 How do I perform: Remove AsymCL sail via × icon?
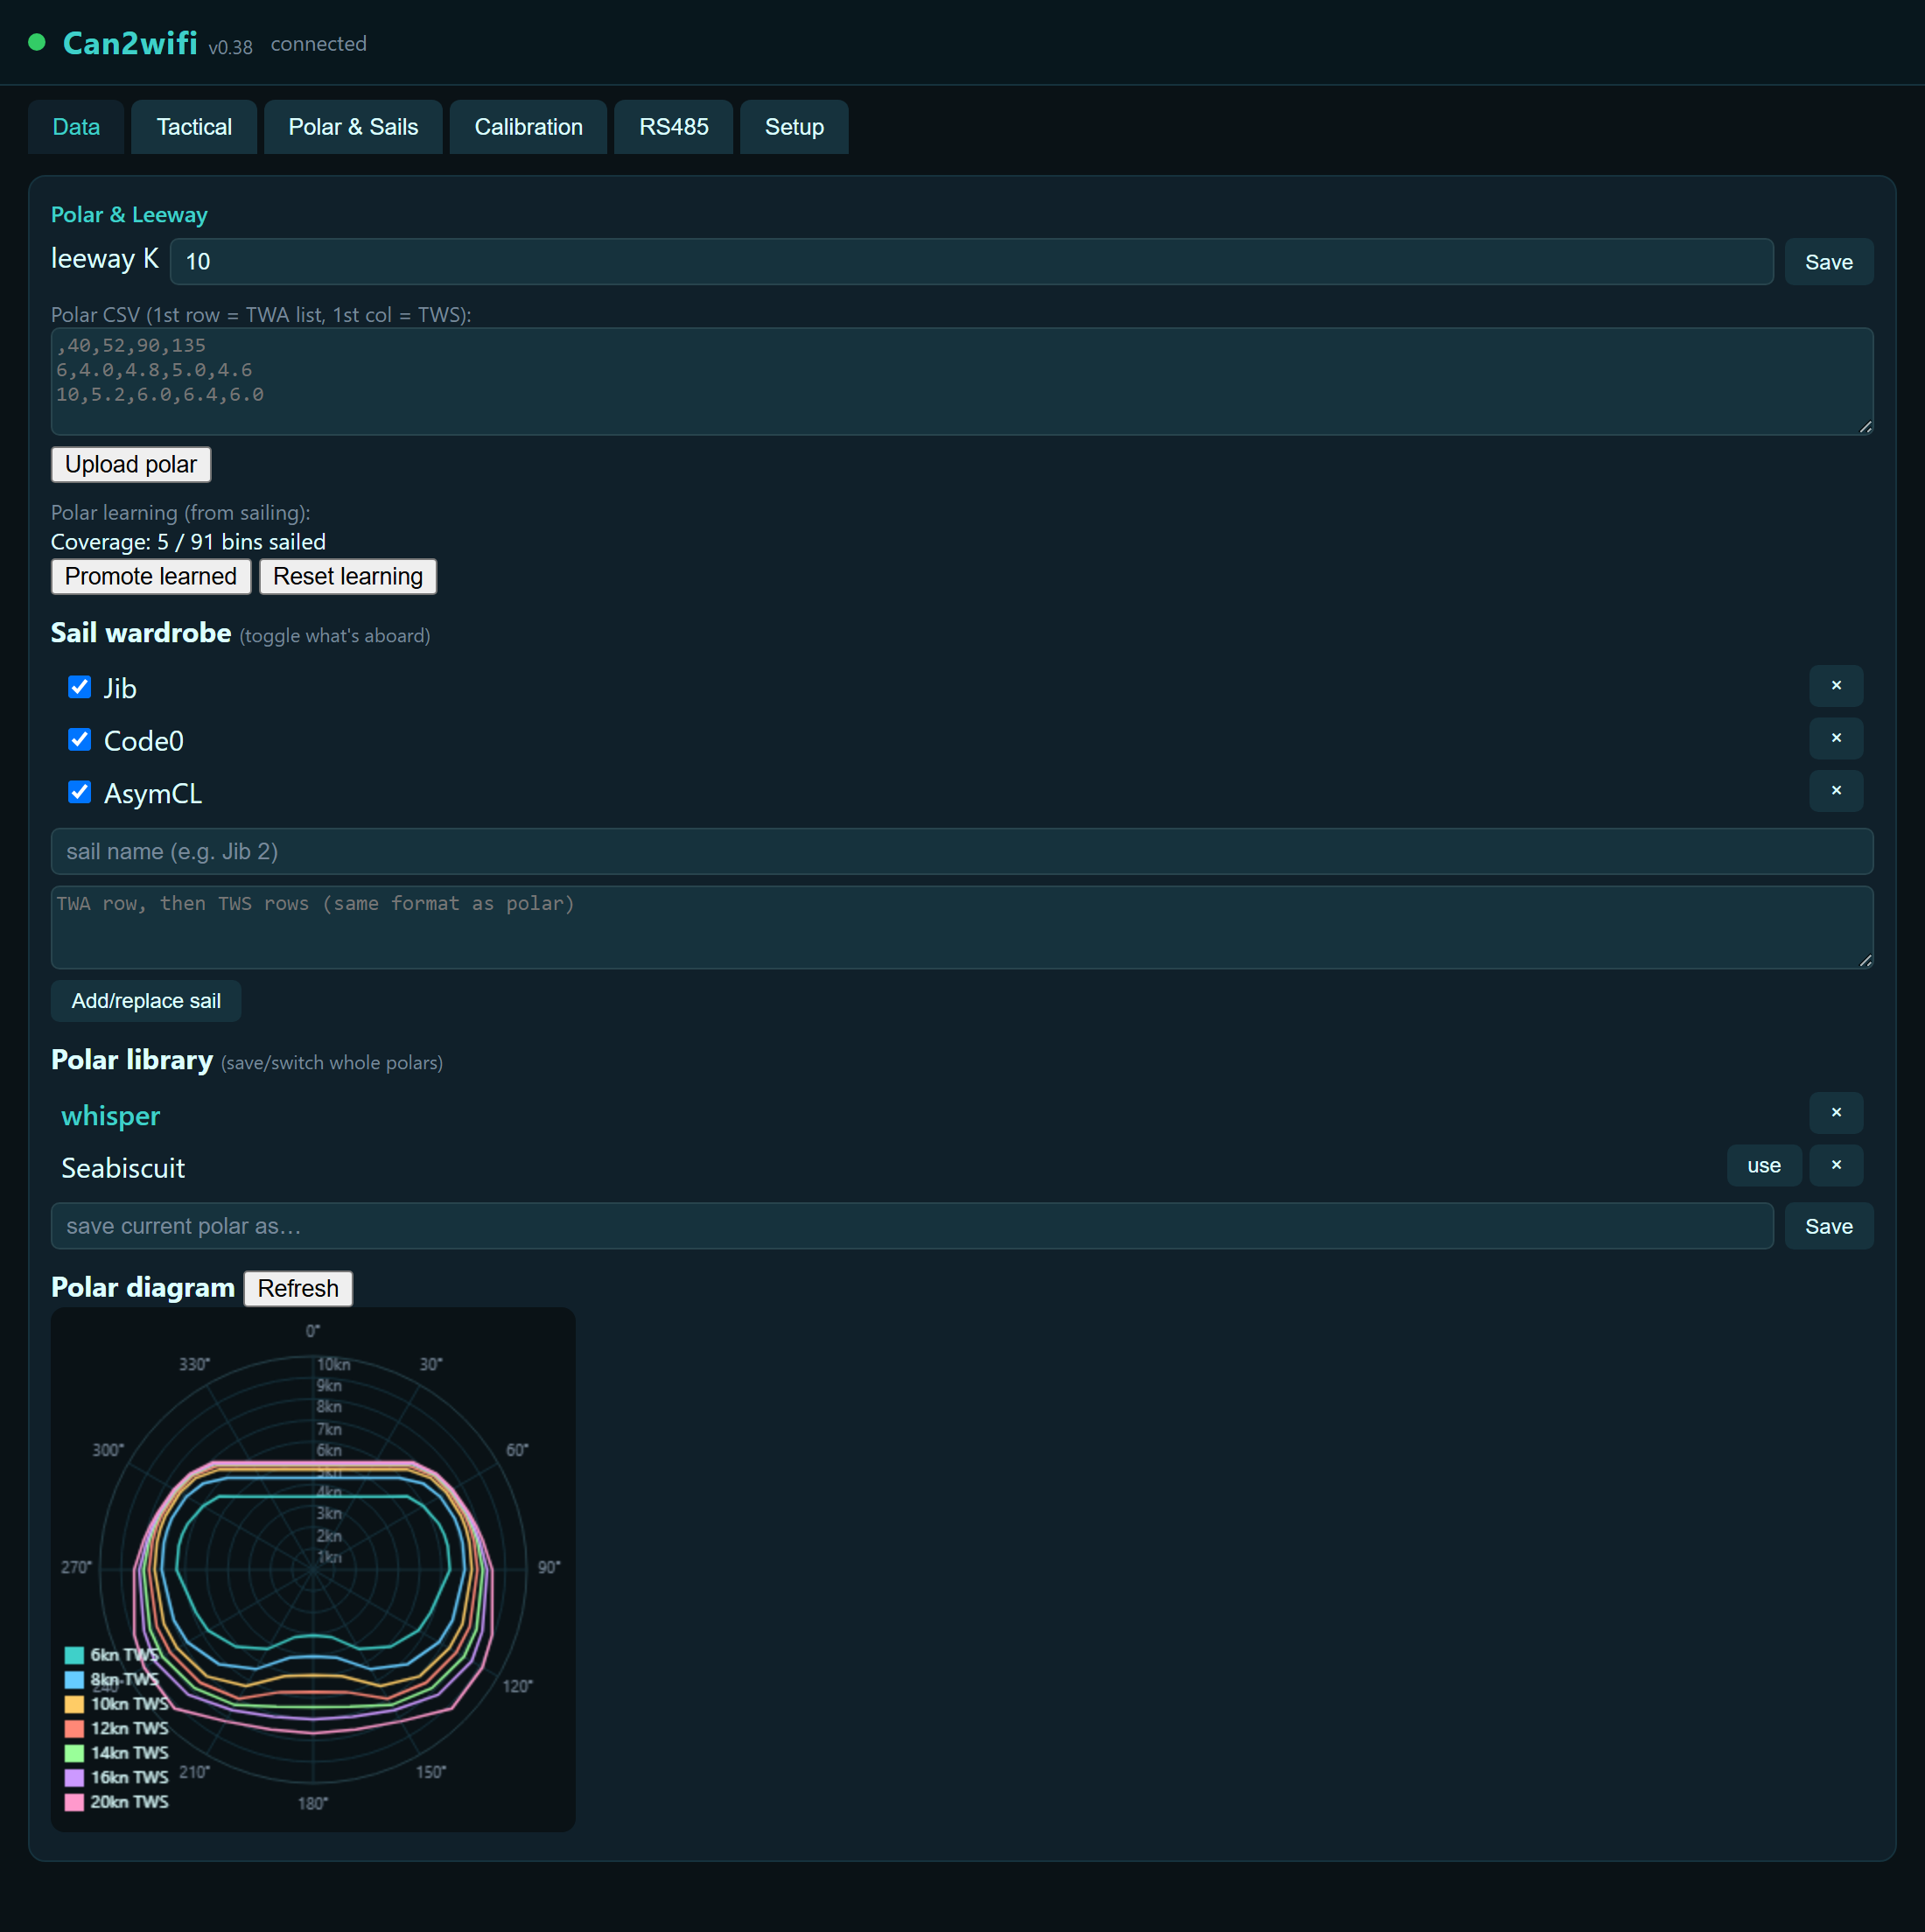(x=1835, y=791)
